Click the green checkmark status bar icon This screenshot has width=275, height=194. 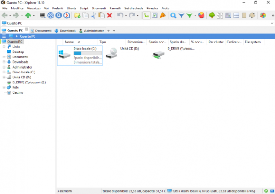point(266,191)
